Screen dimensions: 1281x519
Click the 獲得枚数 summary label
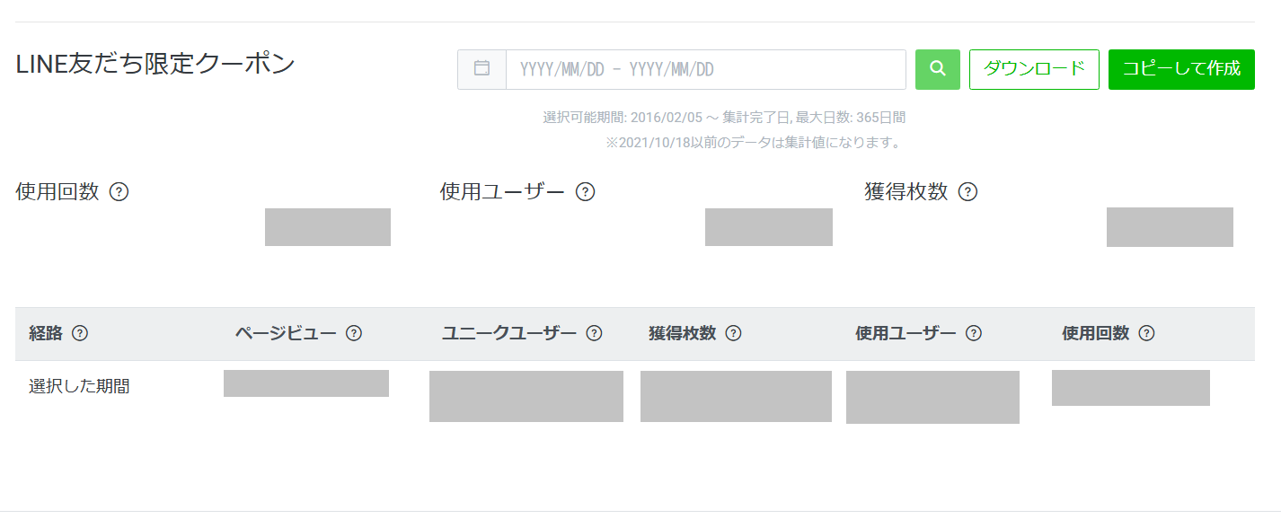pyautogui.click(x=906, y=191)
